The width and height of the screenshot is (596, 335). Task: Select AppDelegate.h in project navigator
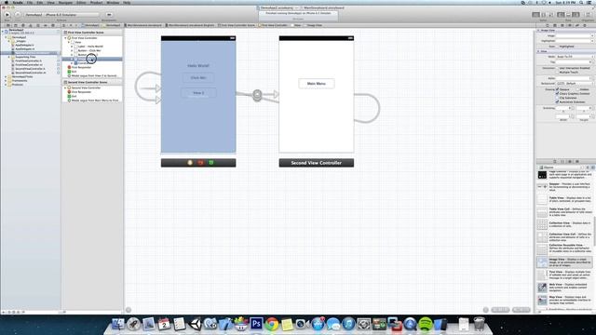pos(25,45)
